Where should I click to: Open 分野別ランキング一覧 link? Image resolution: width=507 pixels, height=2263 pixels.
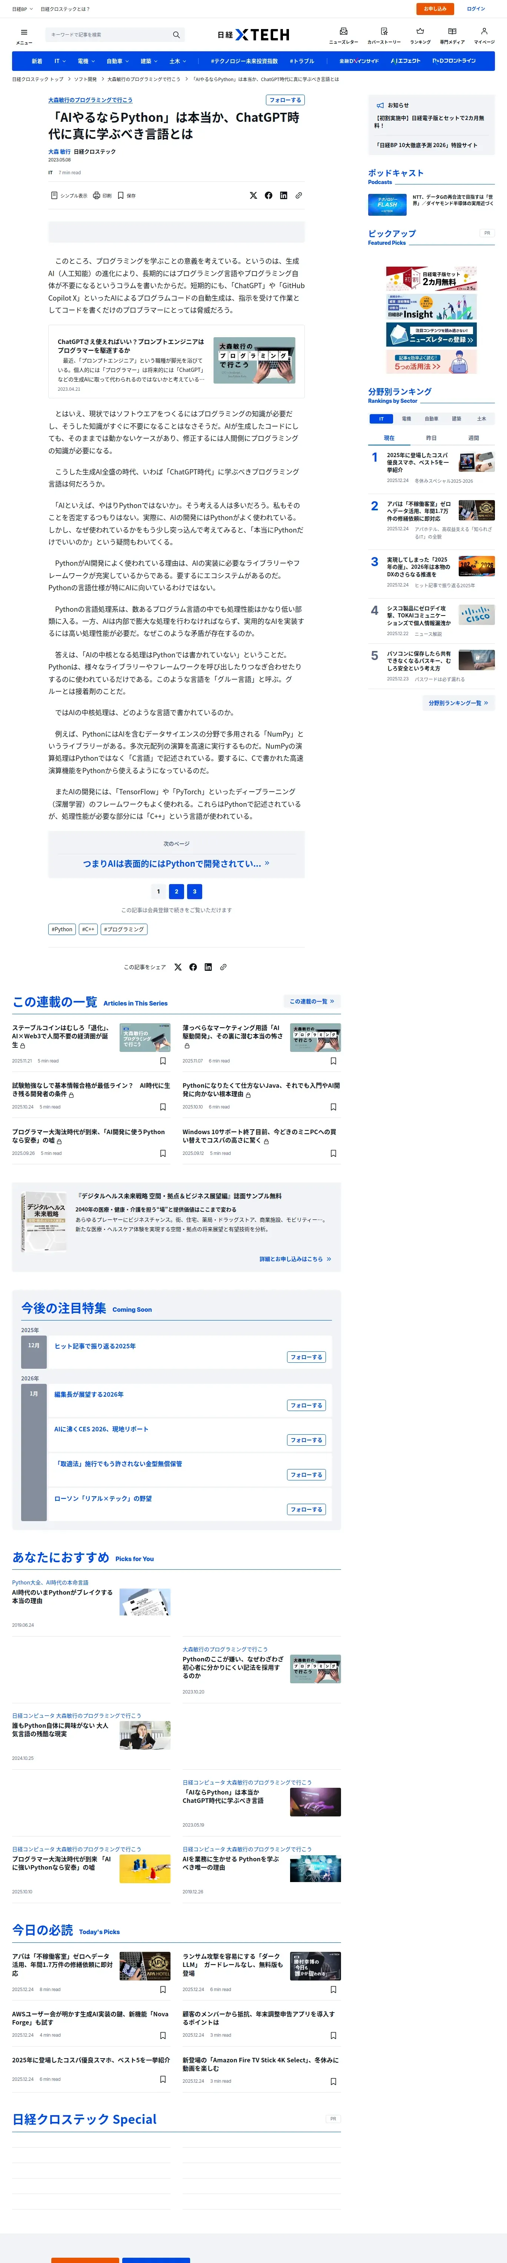458,703
